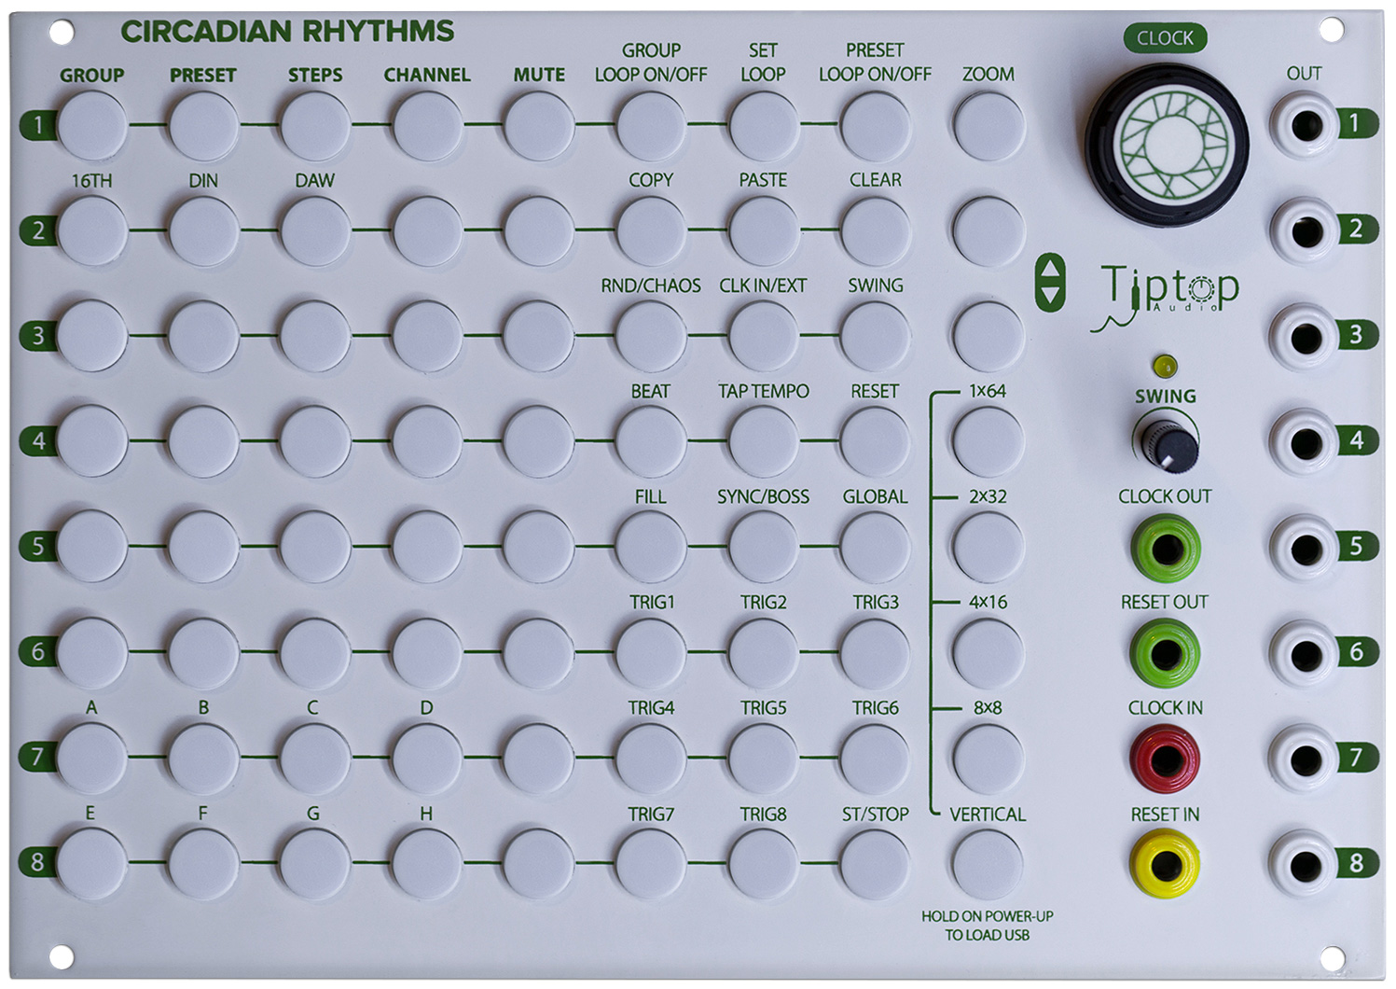Click the yellow RESET IN jack
Viewport: 1396px width, 989px height.
point(1165,865)
